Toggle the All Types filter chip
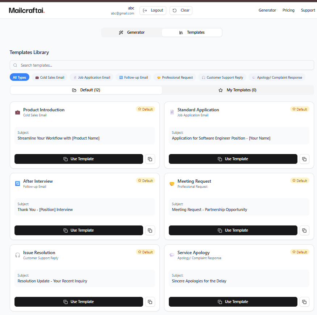The image size is (317, 315). pyautogui.click(x=19, y=77)
